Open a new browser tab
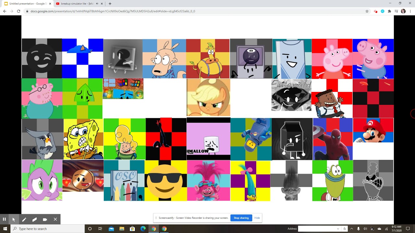Screen dimensions: 415x233 (x=110, y=4)
